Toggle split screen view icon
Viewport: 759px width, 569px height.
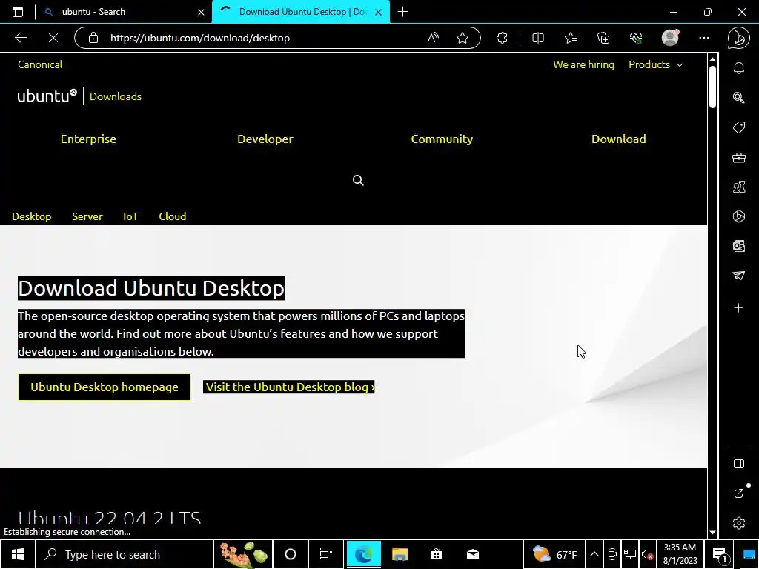point(538,38)
